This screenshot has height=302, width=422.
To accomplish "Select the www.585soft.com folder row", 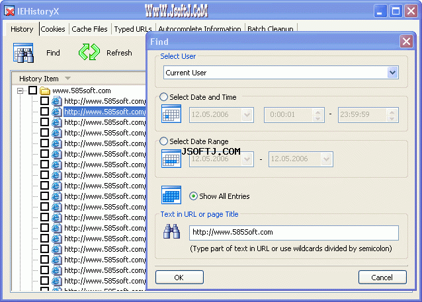I will [x=81, y=91].
